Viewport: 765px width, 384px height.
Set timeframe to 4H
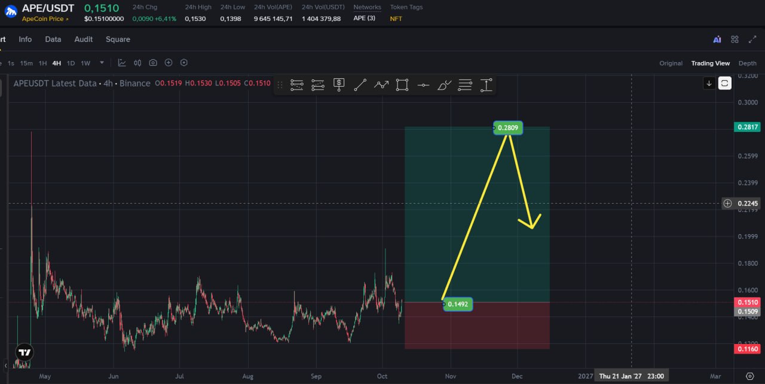pyautogui.click(x=57, y=63)
